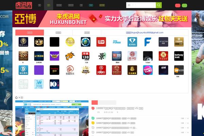Select the yellow-colored navigation item

point(102,5)
